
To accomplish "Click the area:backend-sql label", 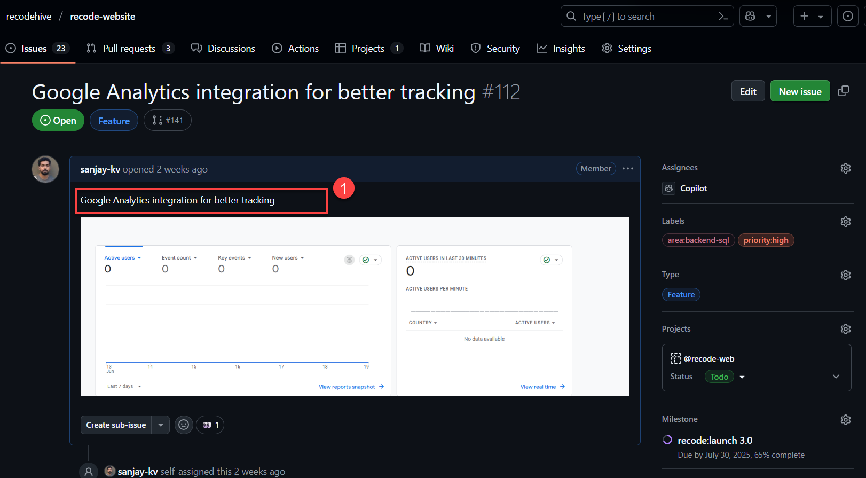I will 698,240.
